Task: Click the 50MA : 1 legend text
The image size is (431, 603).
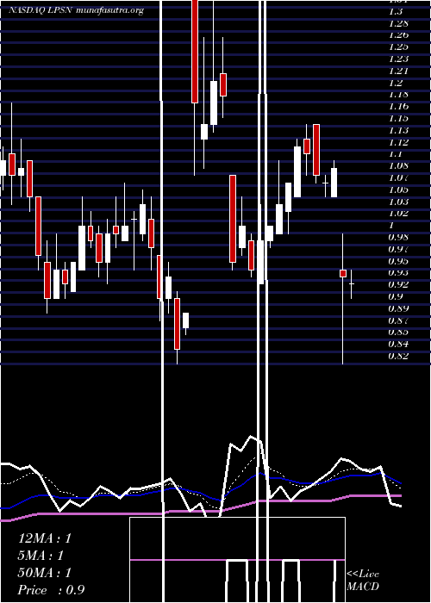Action: coord(45,573)
